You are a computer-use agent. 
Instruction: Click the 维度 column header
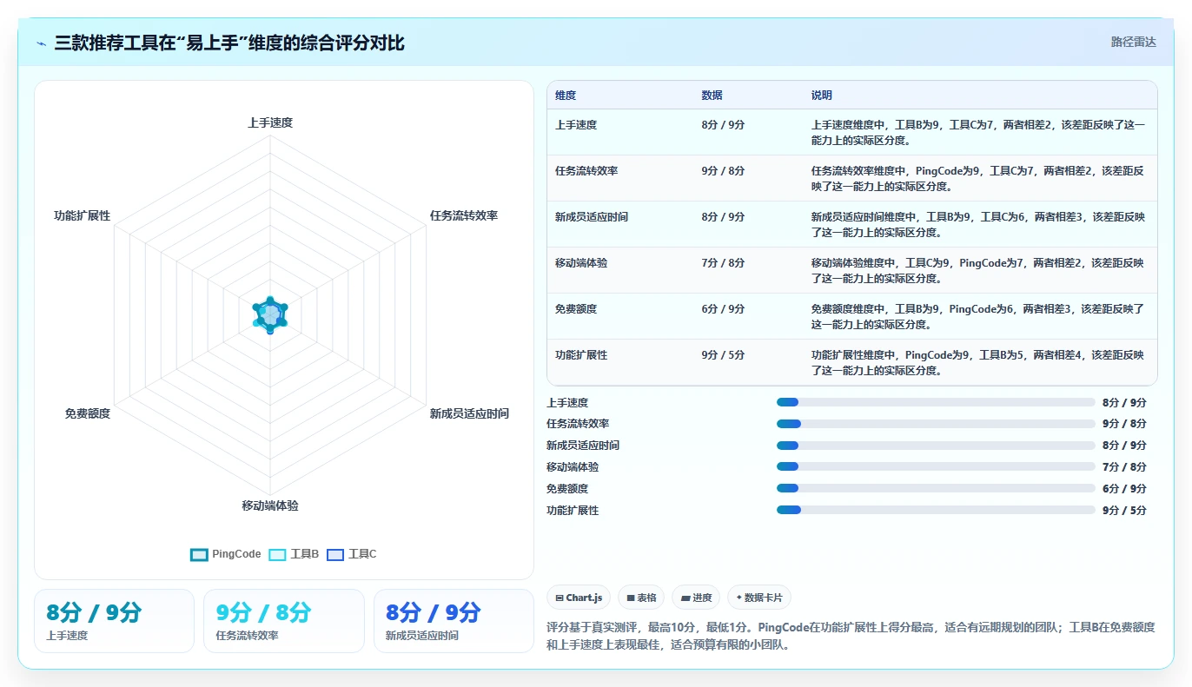coord(566,96)
